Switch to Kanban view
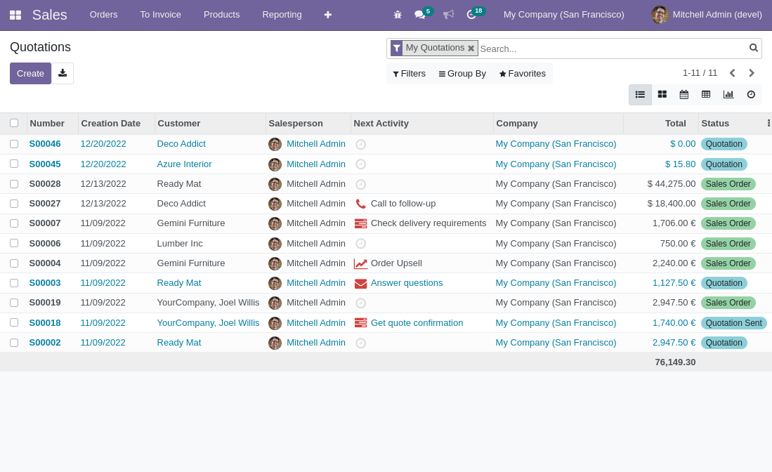Viewport: 772px width, 472px height. 662,94
